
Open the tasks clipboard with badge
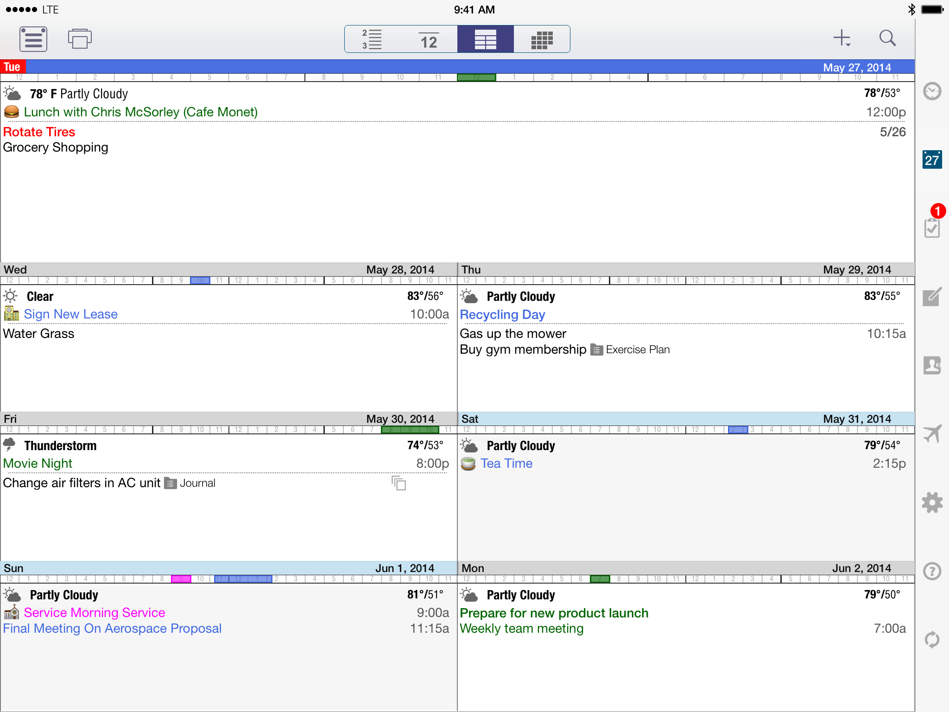[x=932, y=227]
